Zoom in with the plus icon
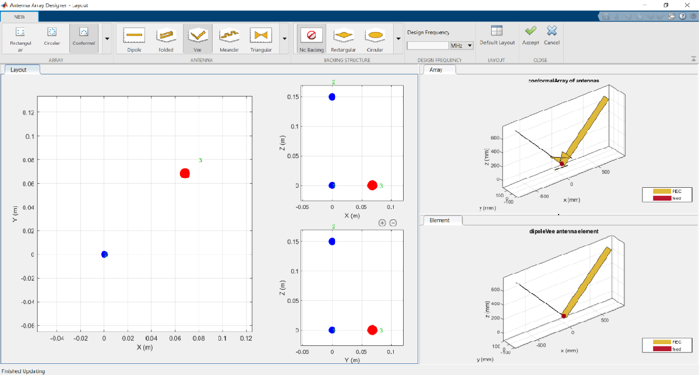 pyautogui.click(x=382, y=223)
